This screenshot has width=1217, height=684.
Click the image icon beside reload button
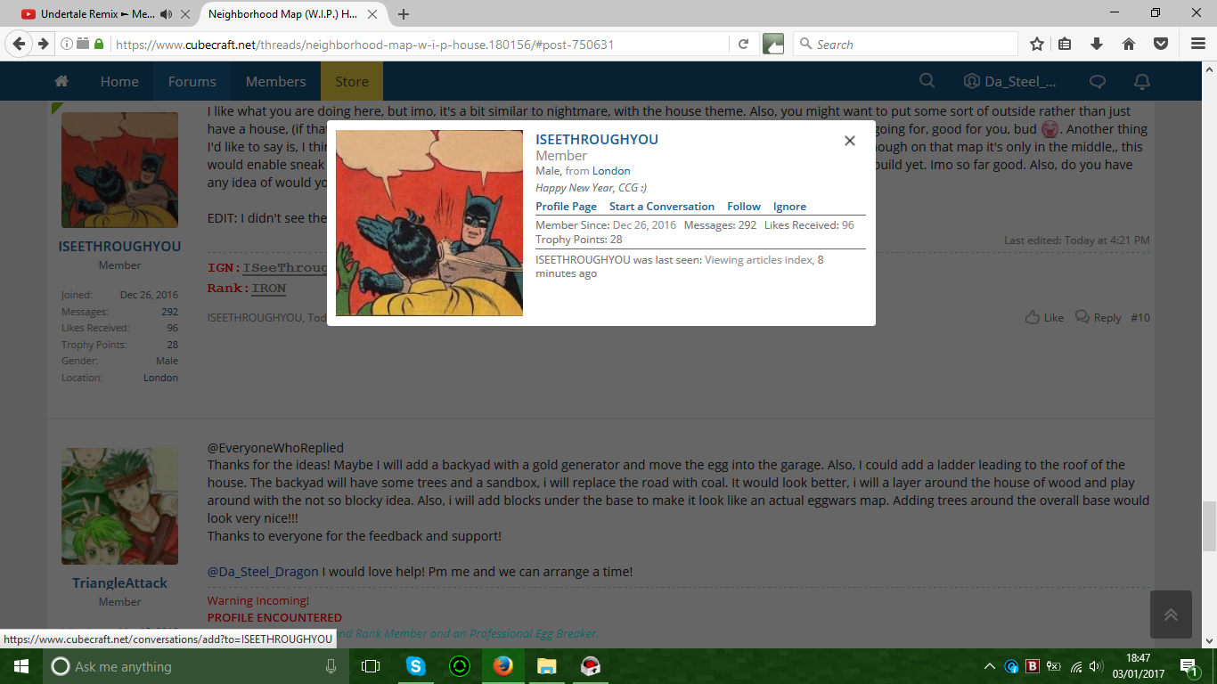(x=773, y=44)
